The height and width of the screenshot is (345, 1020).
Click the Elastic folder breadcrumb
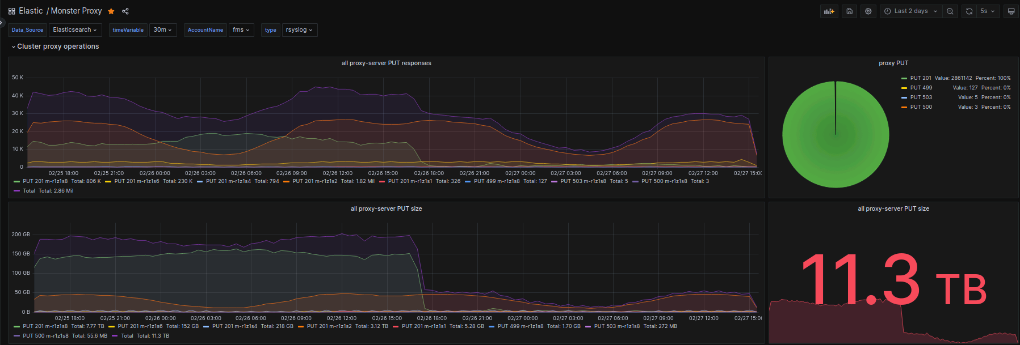click(x=31, y=11)
